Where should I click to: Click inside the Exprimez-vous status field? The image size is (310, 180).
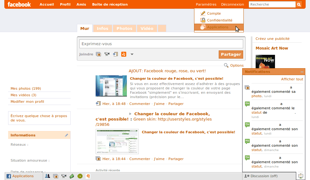point(161,44)
